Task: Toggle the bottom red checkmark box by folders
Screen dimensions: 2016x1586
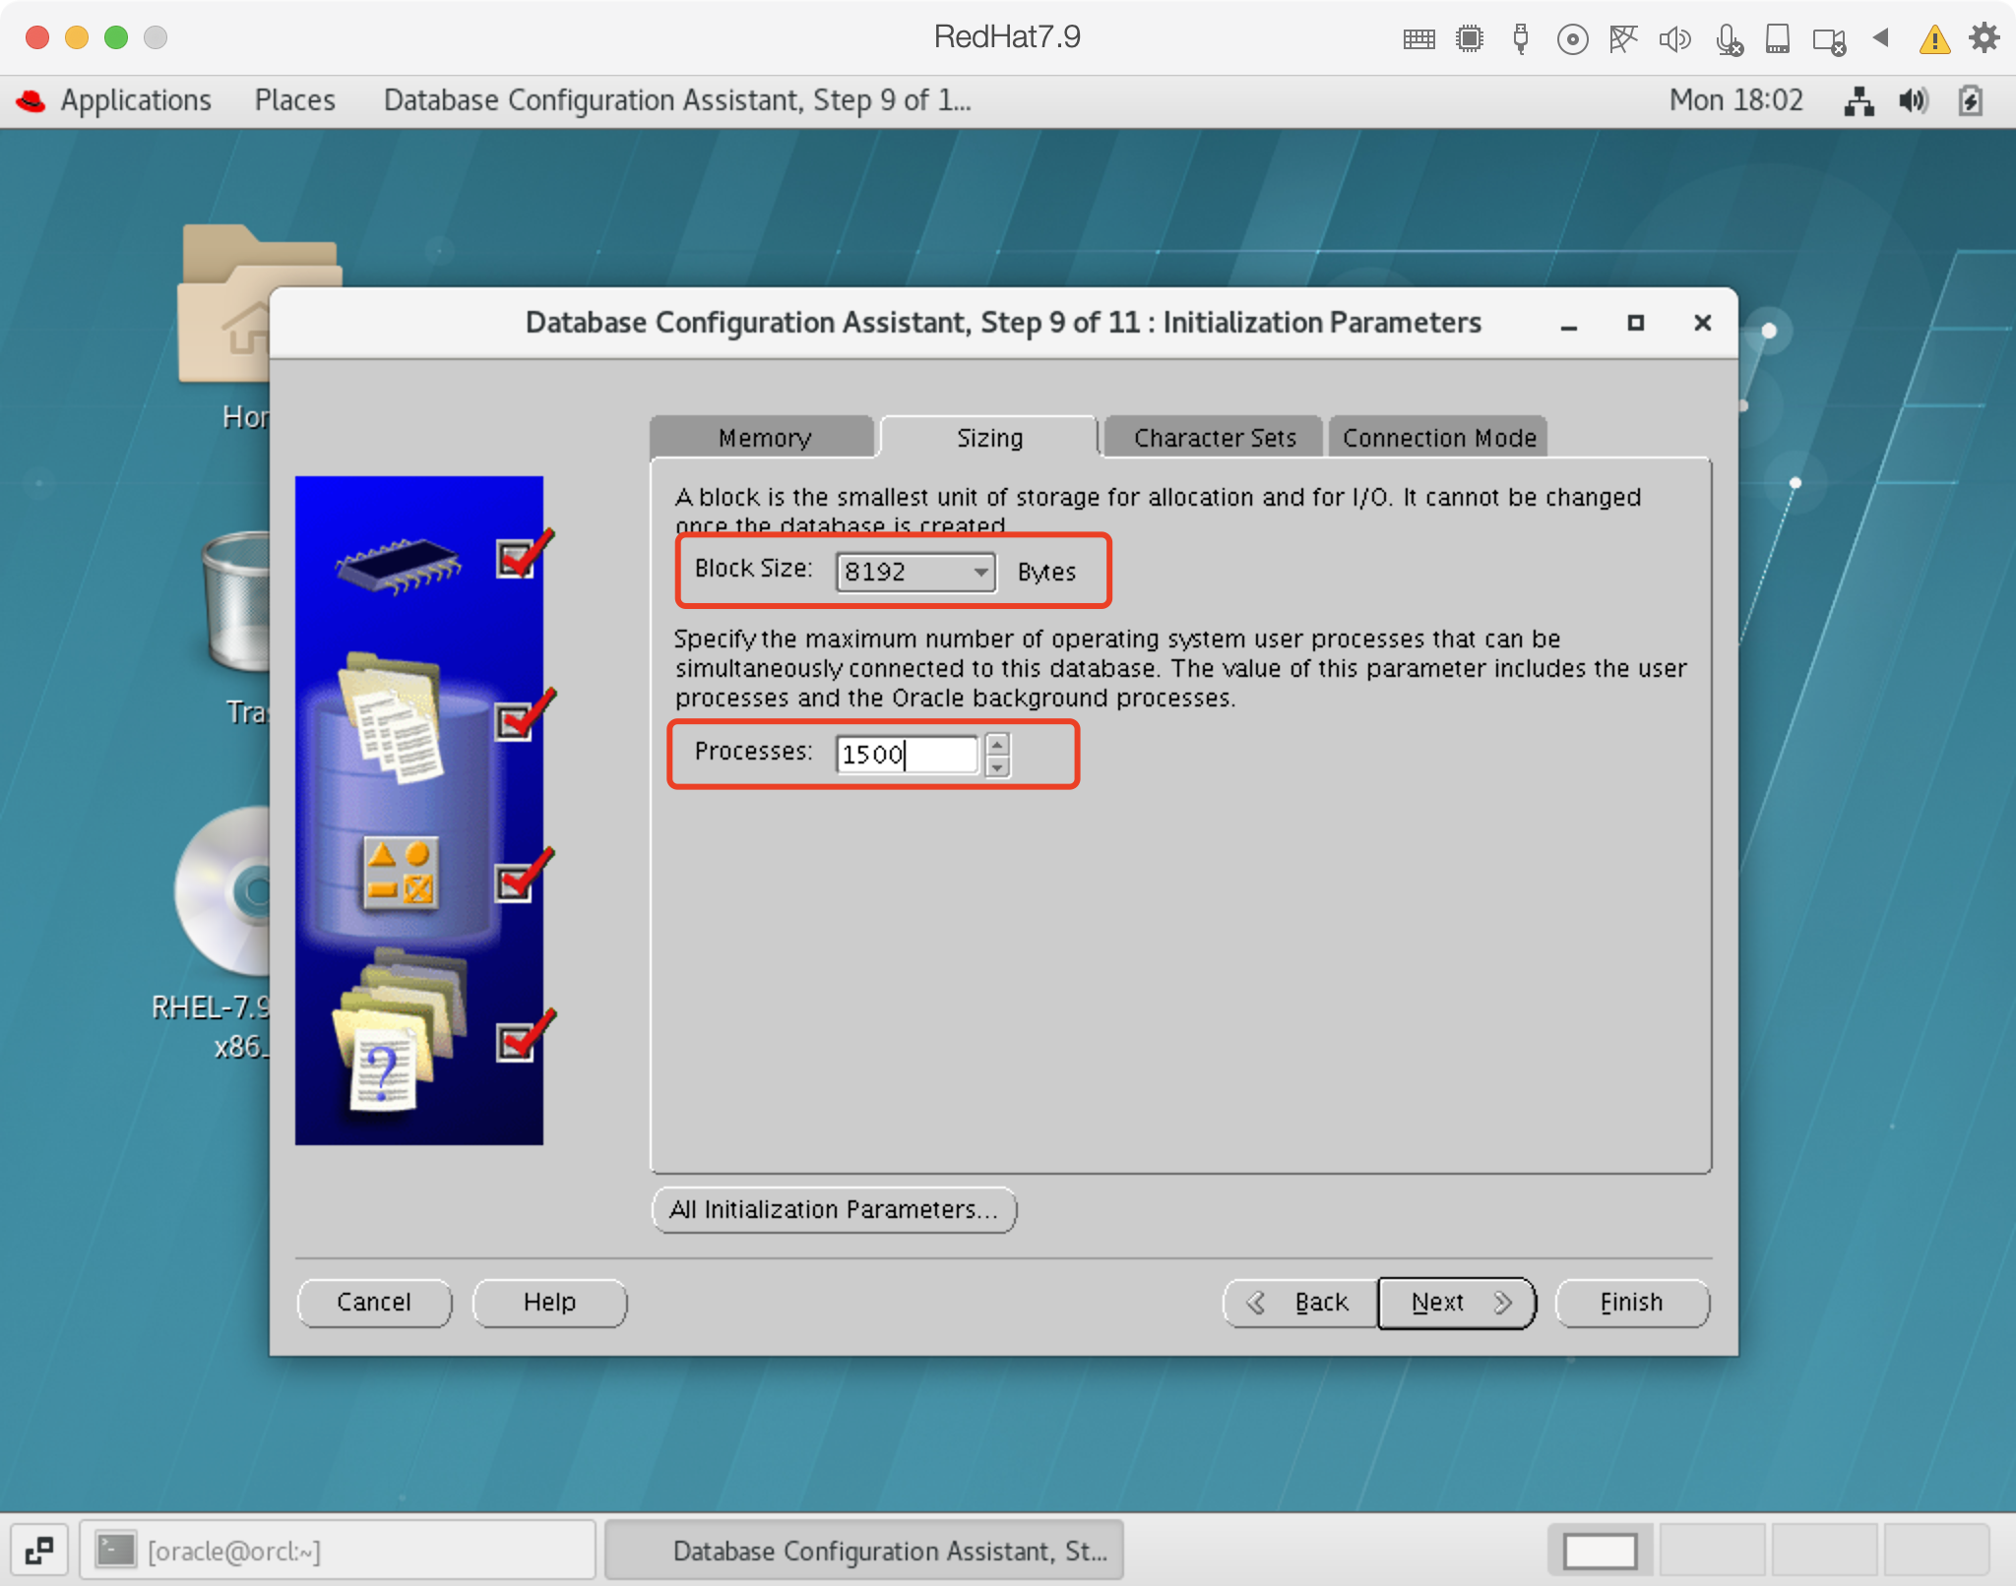Action: coord(515,1042)
